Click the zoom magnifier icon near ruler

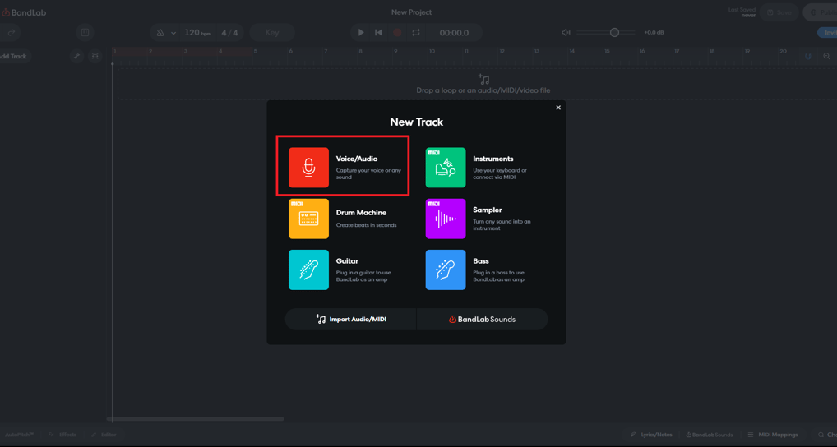point(827,56)
